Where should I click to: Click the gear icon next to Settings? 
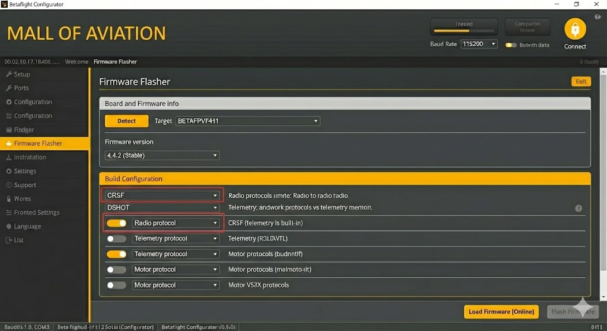pyautogui.click(x=8, y=171)
